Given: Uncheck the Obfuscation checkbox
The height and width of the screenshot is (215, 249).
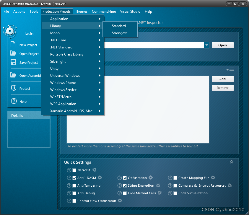Looking at the screenshot, I should [125, 178].
